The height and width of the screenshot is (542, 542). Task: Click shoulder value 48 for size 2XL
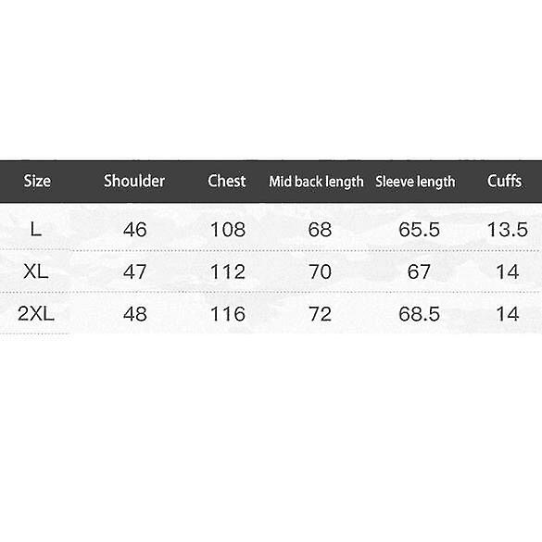135,314
